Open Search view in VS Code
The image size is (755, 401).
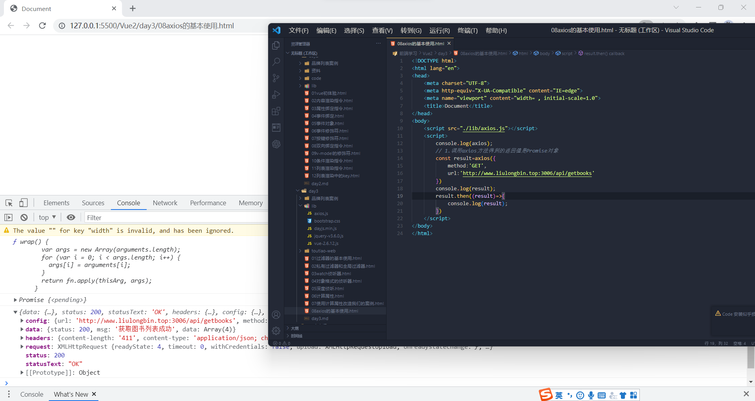tap(276, 62)
